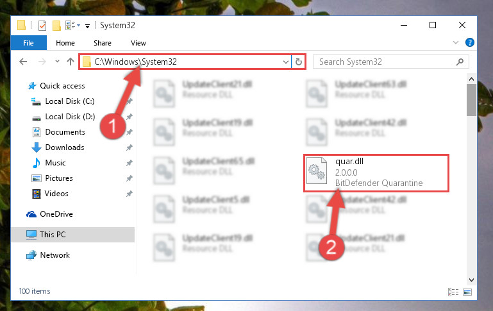The image size is (493, 311).
Task: Click the Back navigation arrow
Action: click(23, 62)
